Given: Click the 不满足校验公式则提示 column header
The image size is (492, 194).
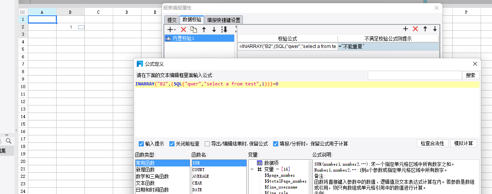Looking at the screenshot, I should pos(388,39).
